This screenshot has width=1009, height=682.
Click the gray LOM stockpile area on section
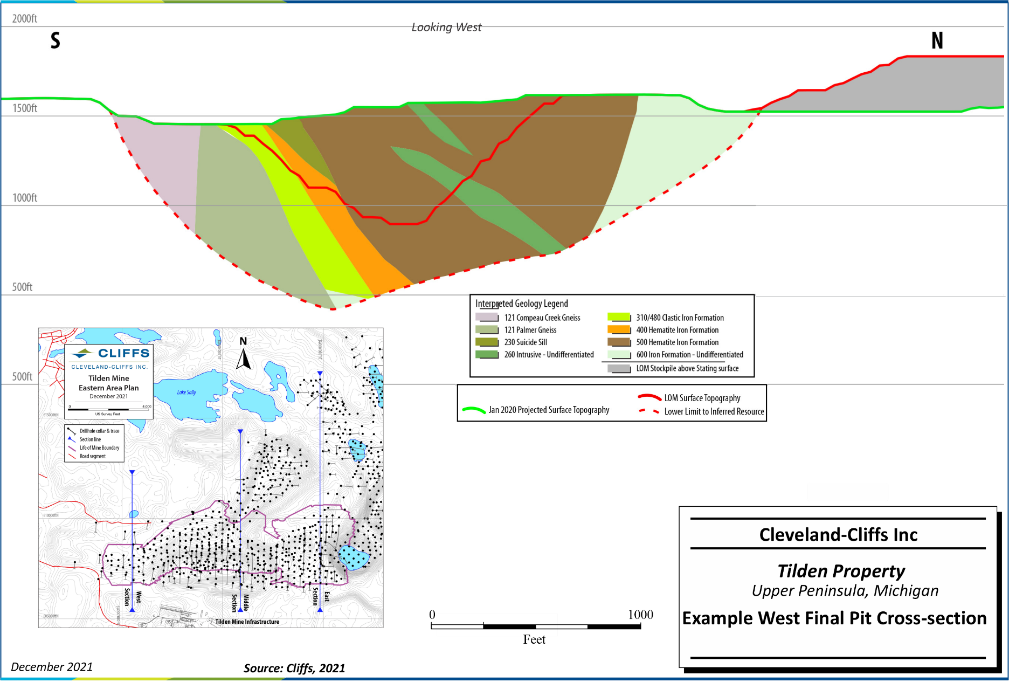pyautogui.click(x=916, y=86)
